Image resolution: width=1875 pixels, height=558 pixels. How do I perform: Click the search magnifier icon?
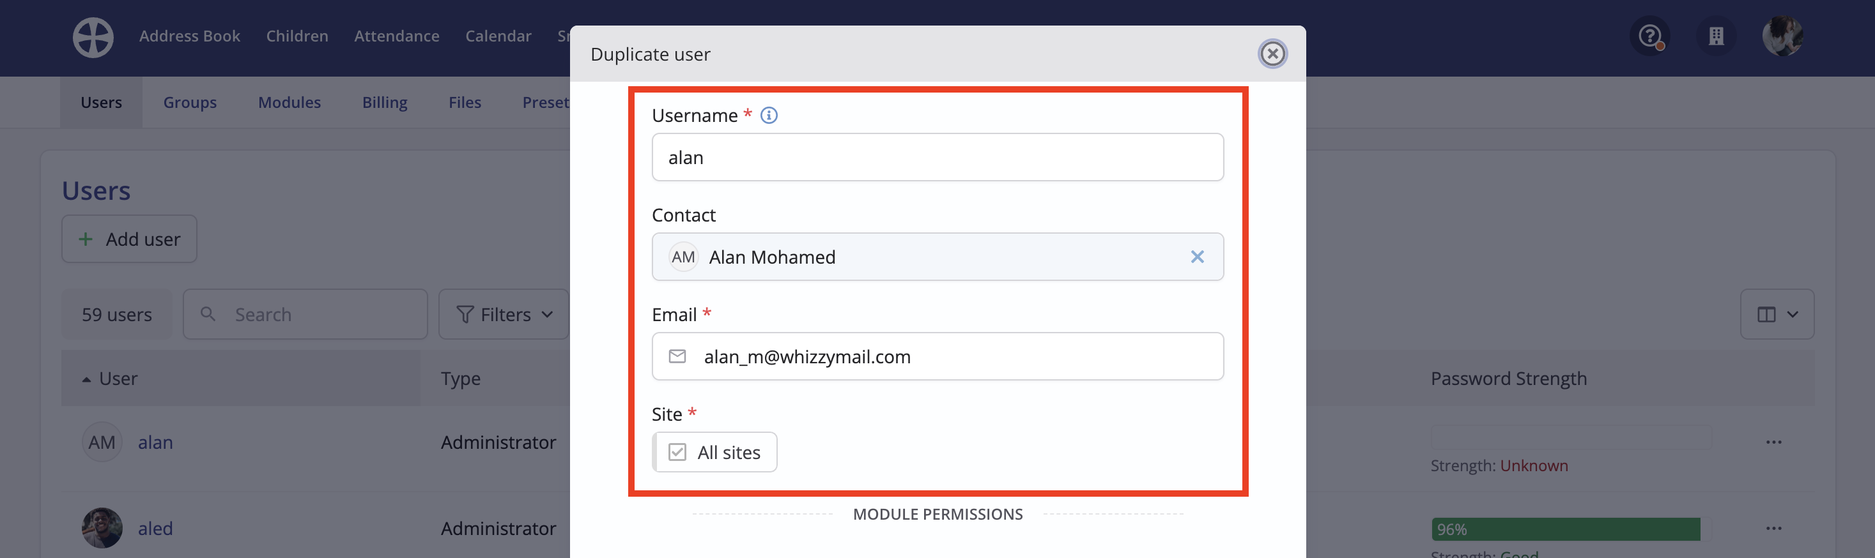(208, 313)
